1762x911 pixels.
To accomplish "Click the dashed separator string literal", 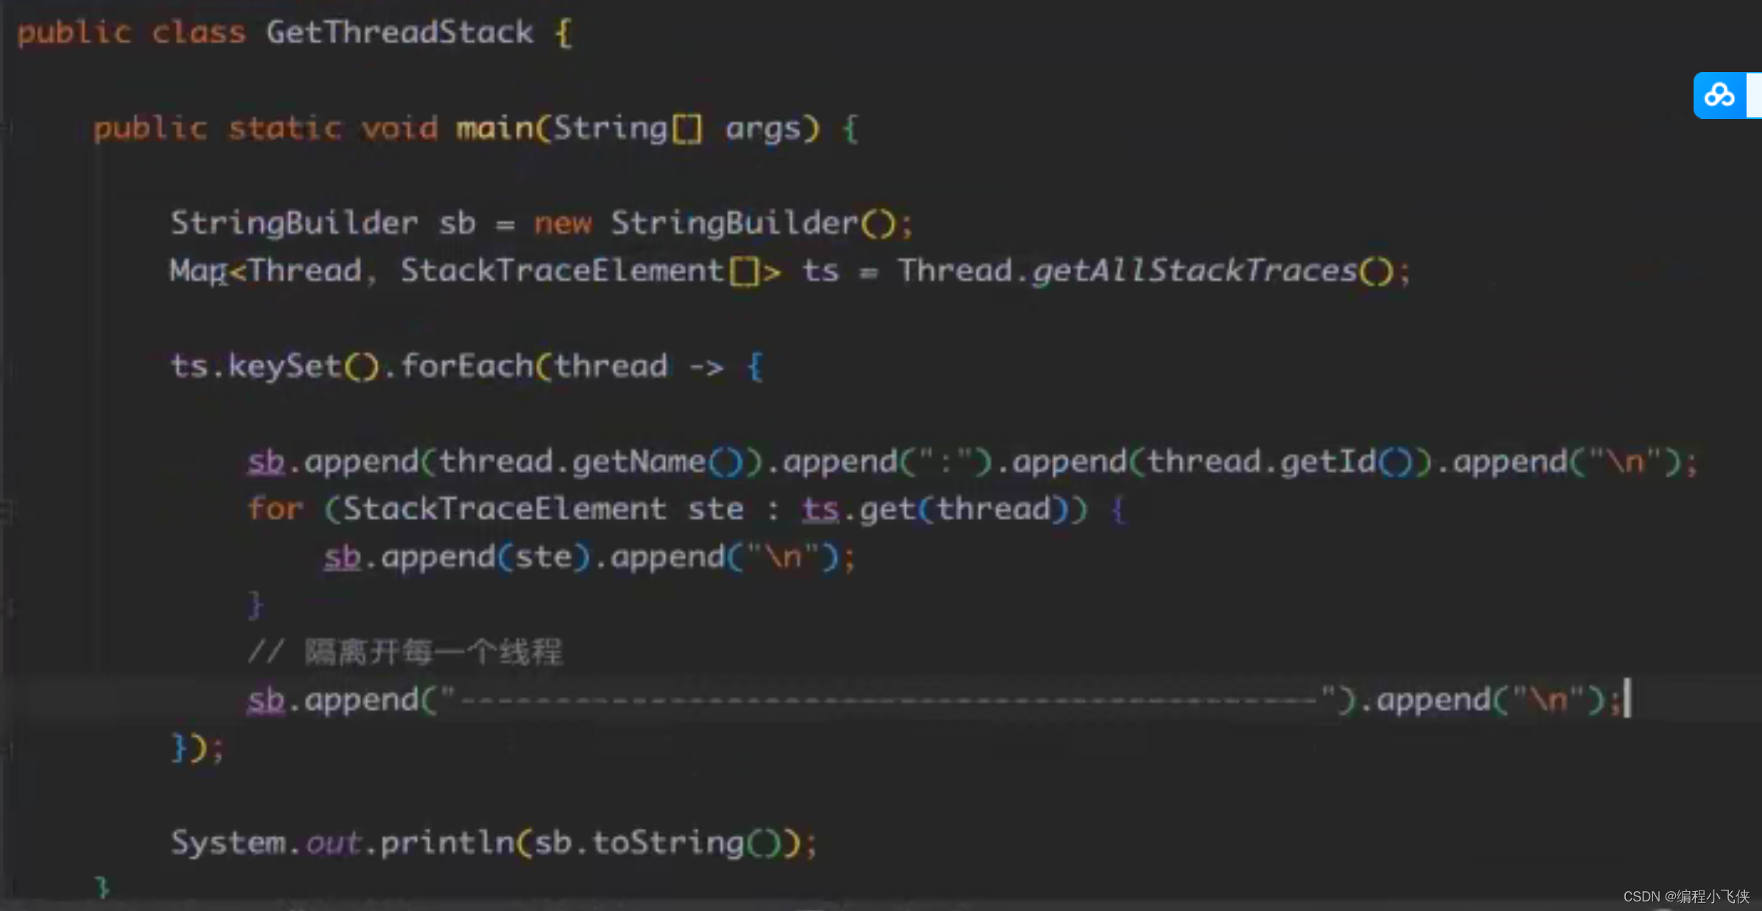I will (x=889, y=700).
